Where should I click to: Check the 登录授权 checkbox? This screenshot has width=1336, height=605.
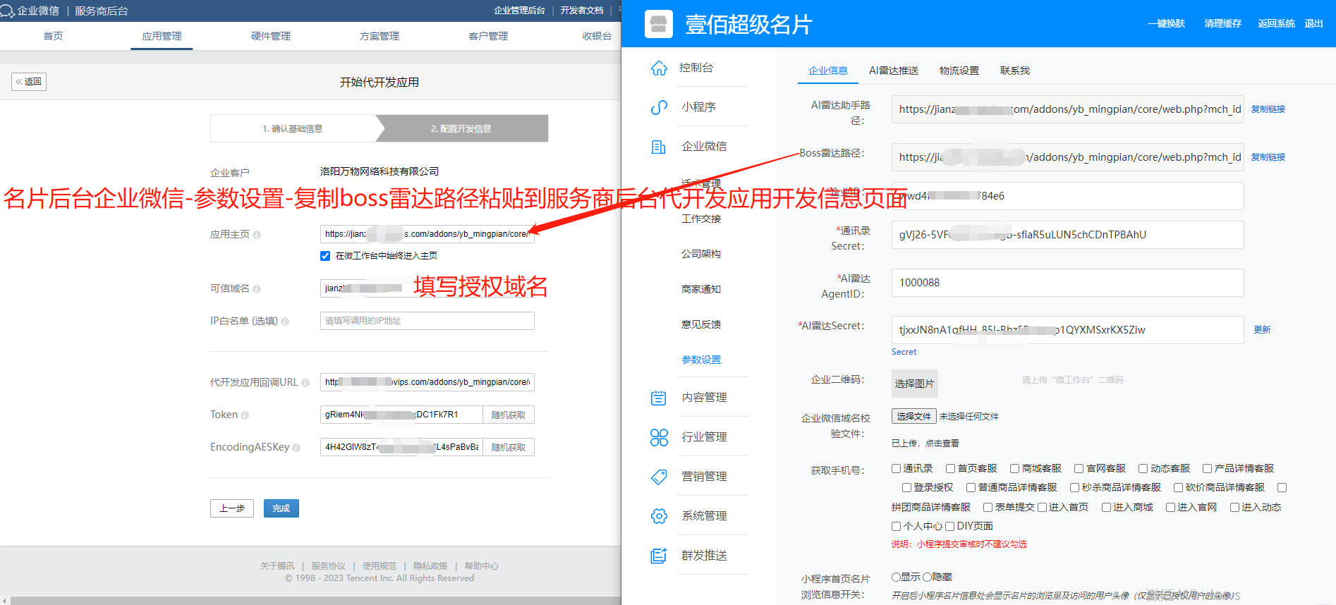tap(906, 487)
